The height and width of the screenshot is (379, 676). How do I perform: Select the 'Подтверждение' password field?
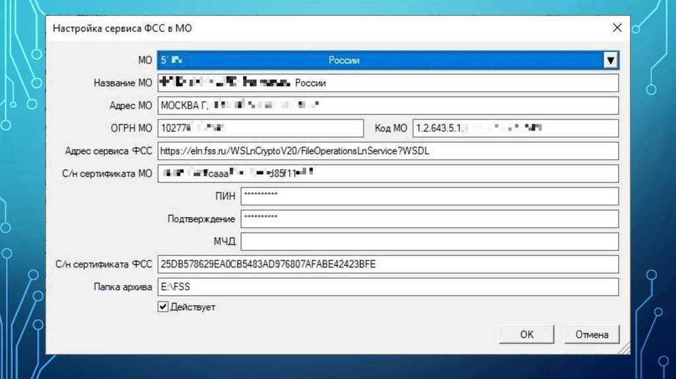pyautogui.click(x=429, y=219)
